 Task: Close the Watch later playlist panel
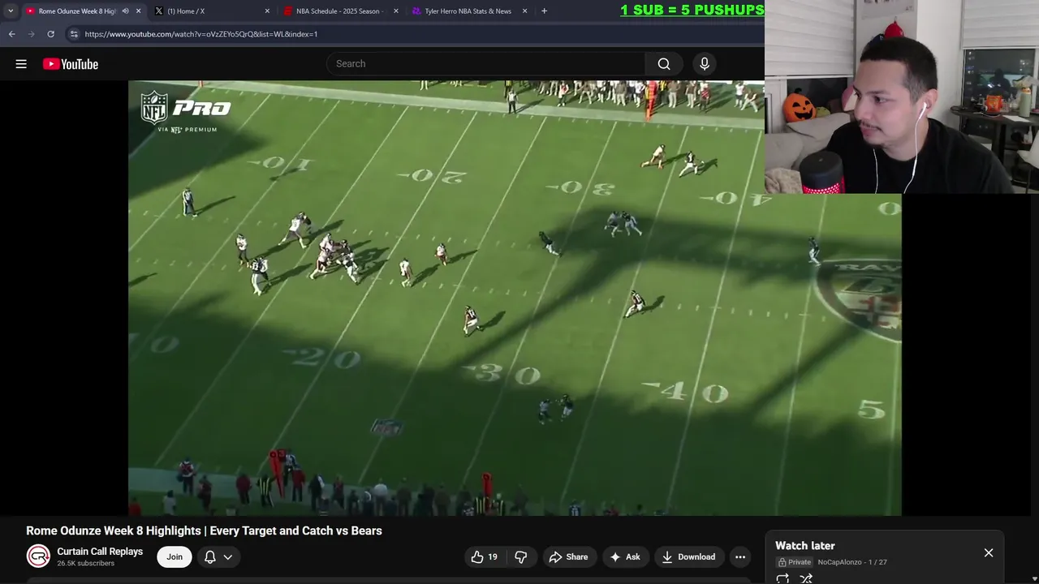tap(989, 552)
